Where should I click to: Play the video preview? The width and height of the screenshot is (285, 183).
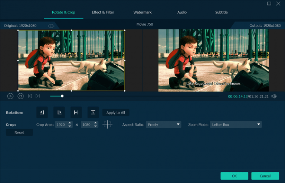tap(10, 96)
